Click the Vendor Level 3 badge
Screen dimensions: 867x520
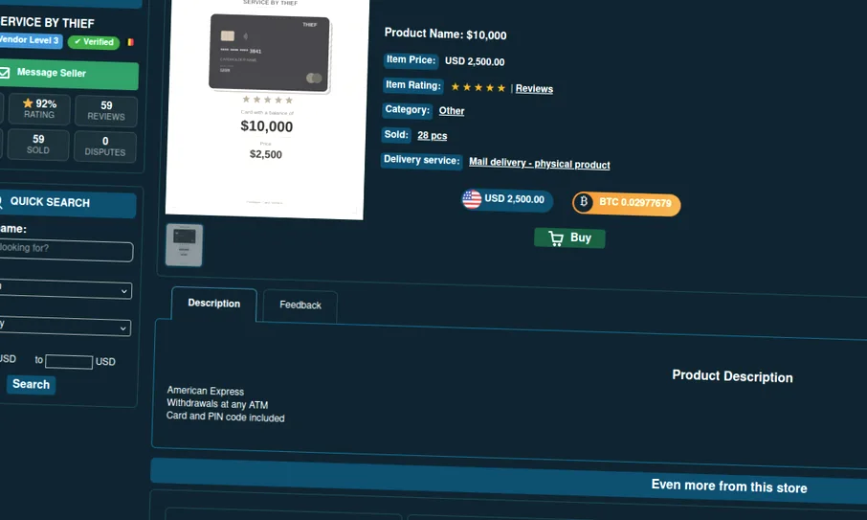[31, 40]
